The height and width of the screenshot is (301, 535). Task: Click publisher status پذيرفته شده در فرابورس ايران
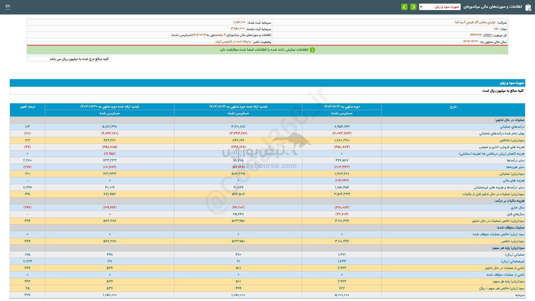tap(233, 42)
